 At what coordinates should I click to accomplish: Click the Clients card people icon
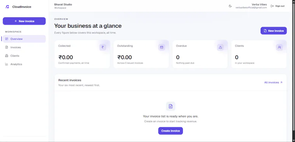coord(280,47)
